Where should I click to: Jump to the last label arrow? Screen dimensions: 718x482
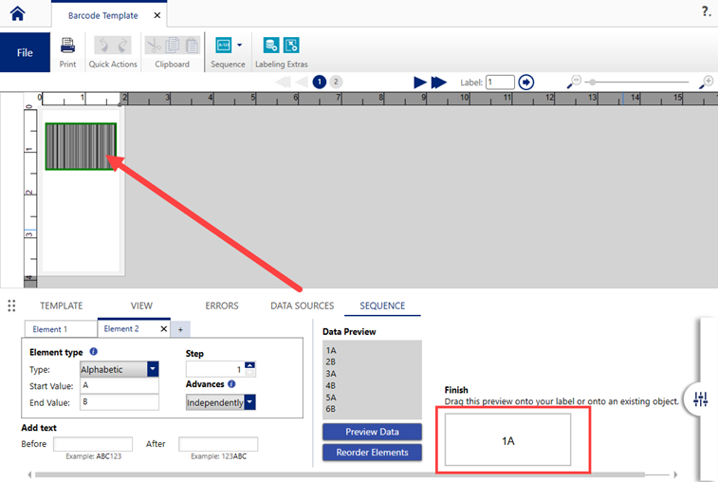coord(439,83)
